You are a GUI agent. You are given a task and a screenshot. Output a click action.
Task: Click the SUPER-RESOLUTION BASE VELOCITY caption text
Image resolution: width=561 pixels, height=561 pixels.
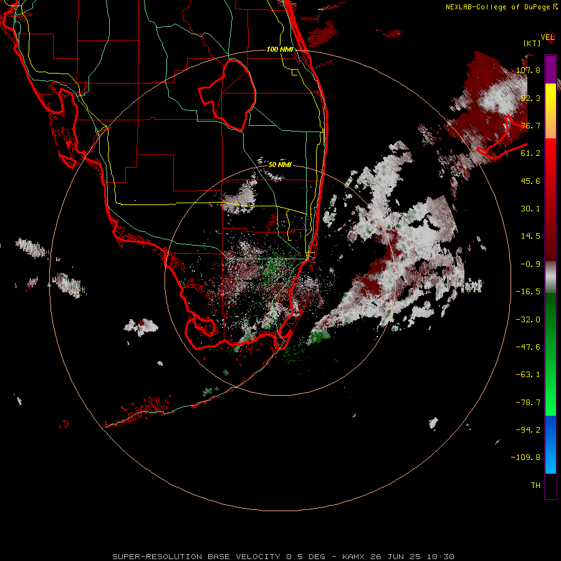pos(196,557)
